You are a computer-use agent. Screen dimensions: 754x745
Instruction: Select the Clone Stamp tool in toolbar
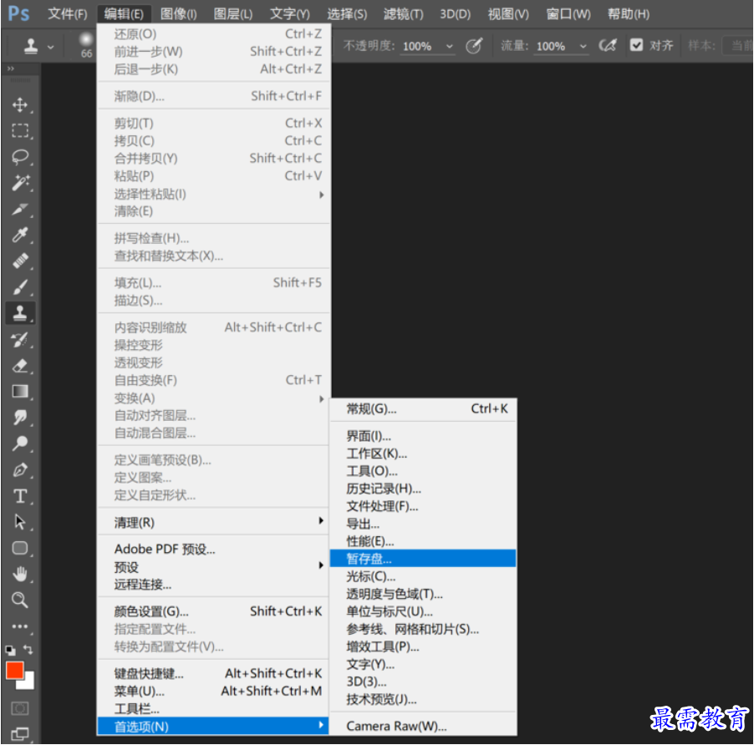click(20, 312)
